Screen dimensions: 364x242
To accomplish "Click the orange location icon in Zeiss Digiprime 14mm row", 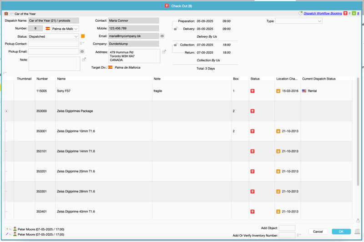I will [278, 151].
